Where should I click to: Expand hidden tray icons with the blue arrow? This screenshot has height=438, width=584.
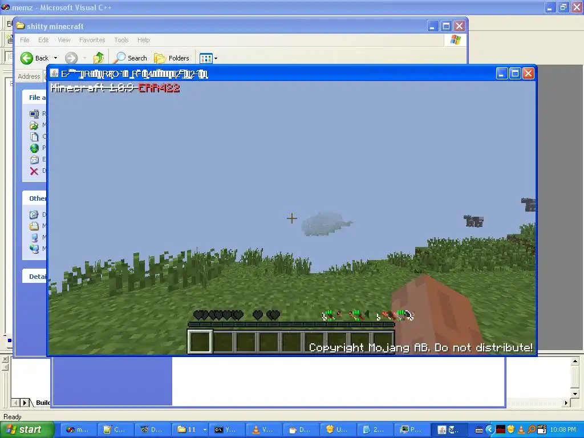pos(490,430)
